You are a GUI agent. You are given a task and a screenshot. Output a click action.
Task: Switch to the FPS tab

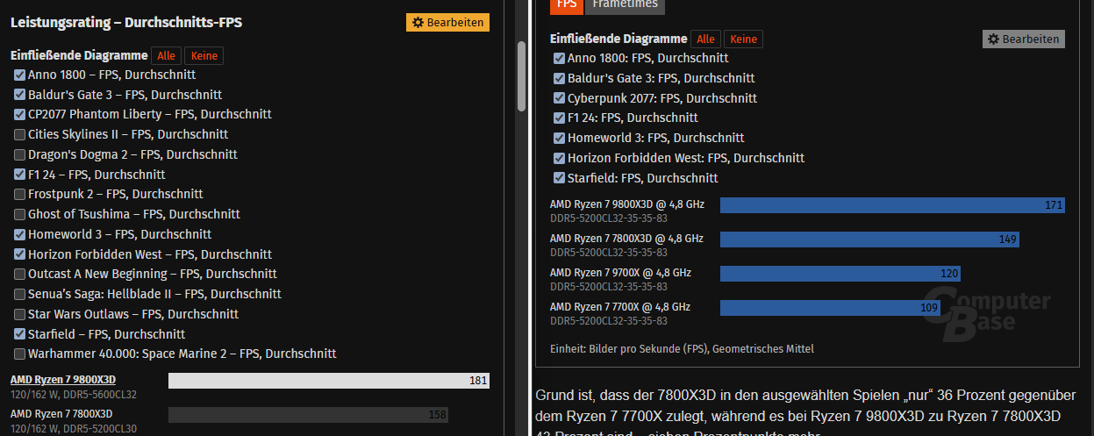567,4
